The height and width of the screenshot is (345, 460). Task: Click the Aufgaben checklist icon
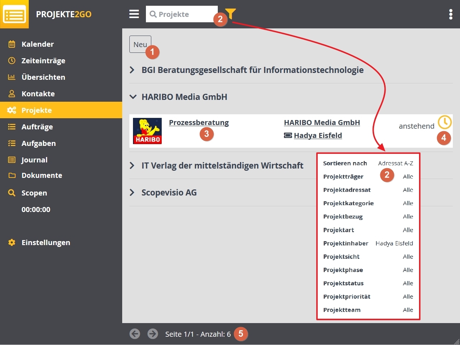pyautogui.click(x=12, y=143)
